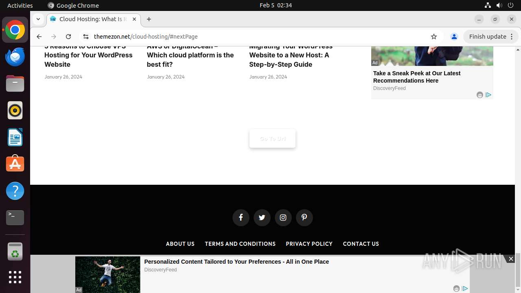Click the Go To Url button
The height and width of the screenshot is (293, 521).
pos(272,138)
